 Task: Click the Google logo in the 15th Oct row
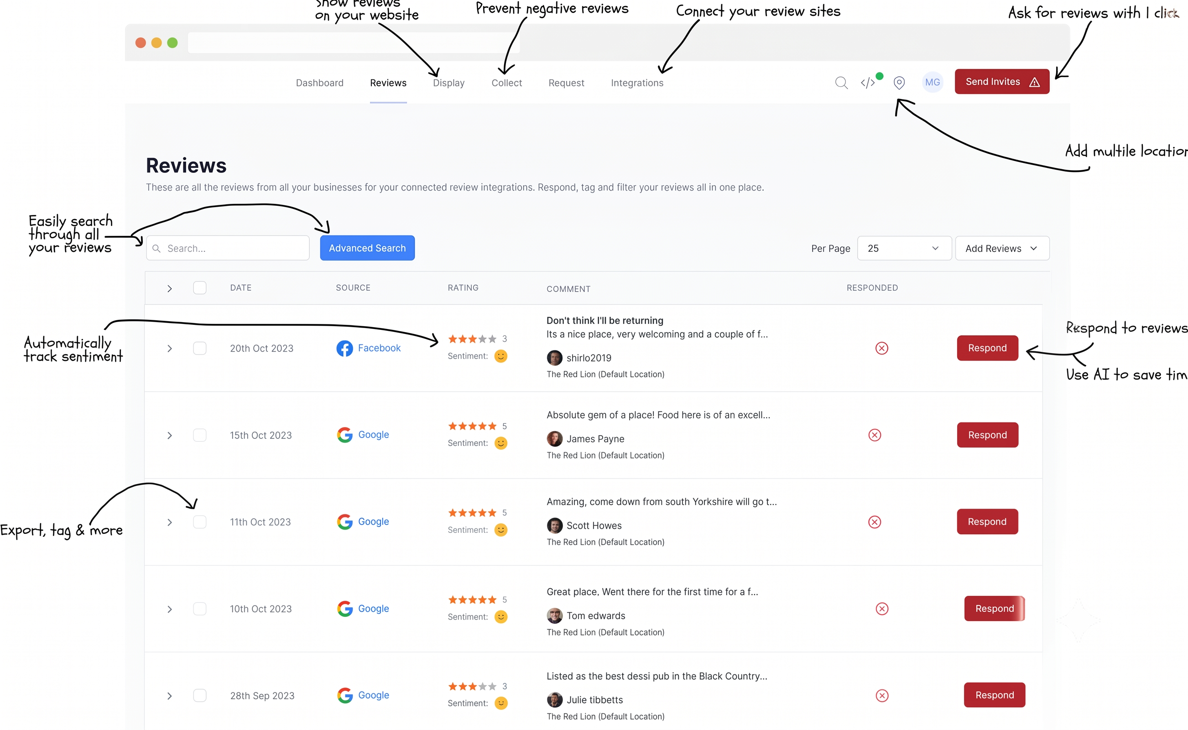(344, 434)
